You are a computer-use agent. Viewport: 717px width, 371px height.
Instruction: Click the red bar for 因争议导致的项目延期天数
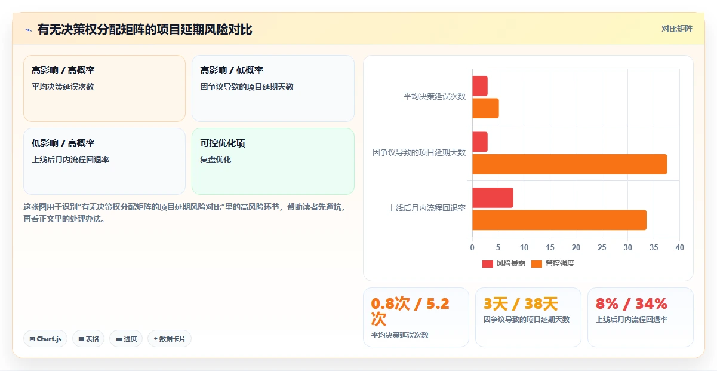480,142
